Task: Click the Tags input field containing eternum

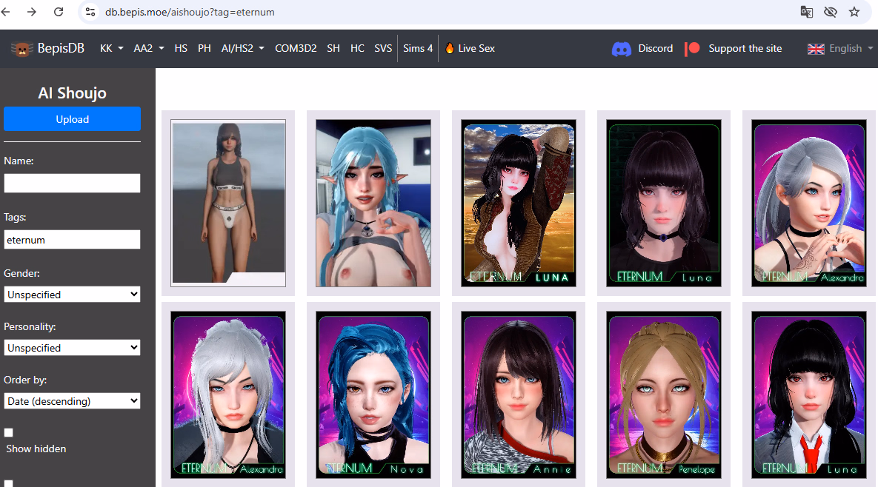Action: 72,240
